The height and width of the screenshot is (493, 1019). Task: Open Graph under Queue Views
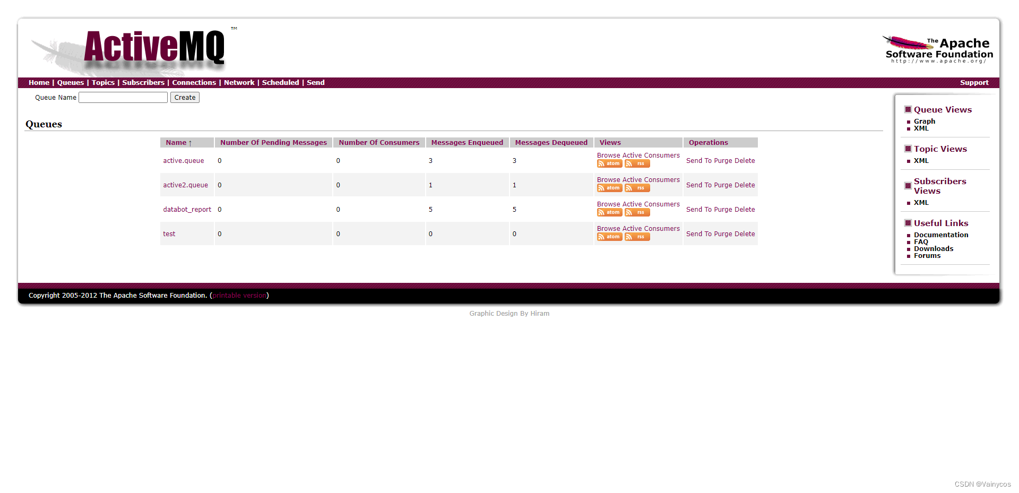click(925, 122)
